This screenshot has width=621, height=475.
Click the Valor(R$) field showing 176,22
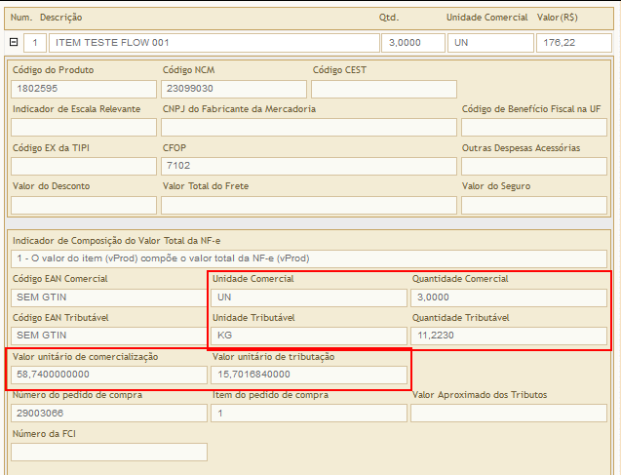point(574,43)
